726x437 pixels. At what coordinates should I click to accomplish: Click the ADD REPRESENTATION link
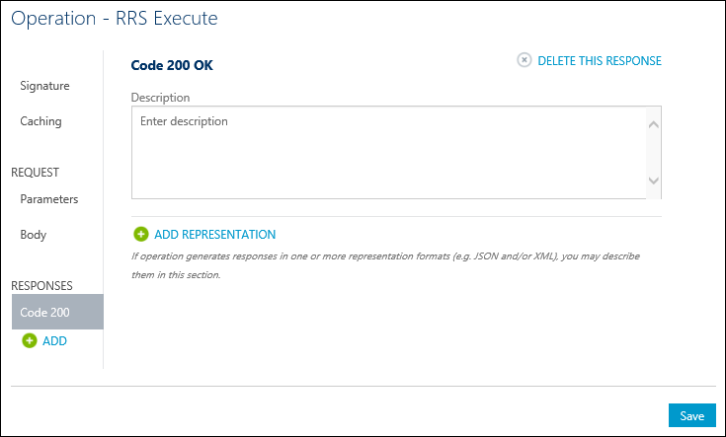[x=215, y=235]
